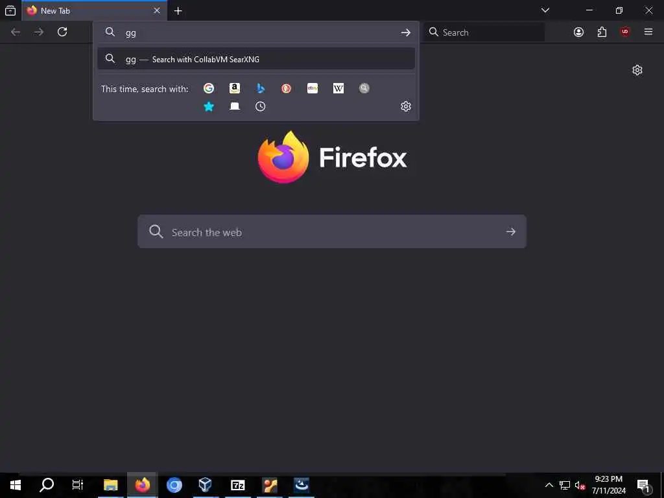
Task: Click the address bar Go arrow
Action: tap(406, 32)
